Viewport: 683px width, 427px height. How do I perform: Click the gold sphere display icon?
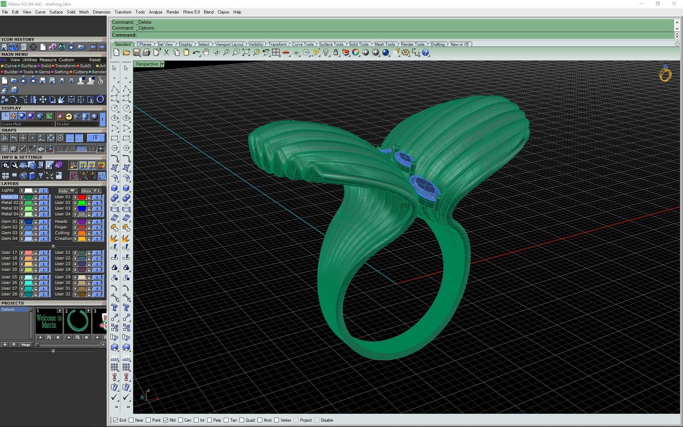coord(68,116)
